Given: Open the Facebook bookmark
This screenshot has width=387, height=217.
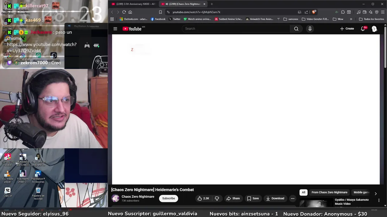Looking at the screenshot, I should pyautogui.click(x=158, y=19).
